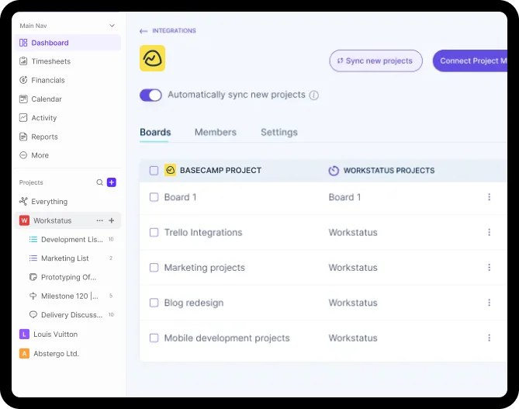The image size is (519, 409).
Task: Toggle Automatically sync new projects switch
Action: coord(151,95)
